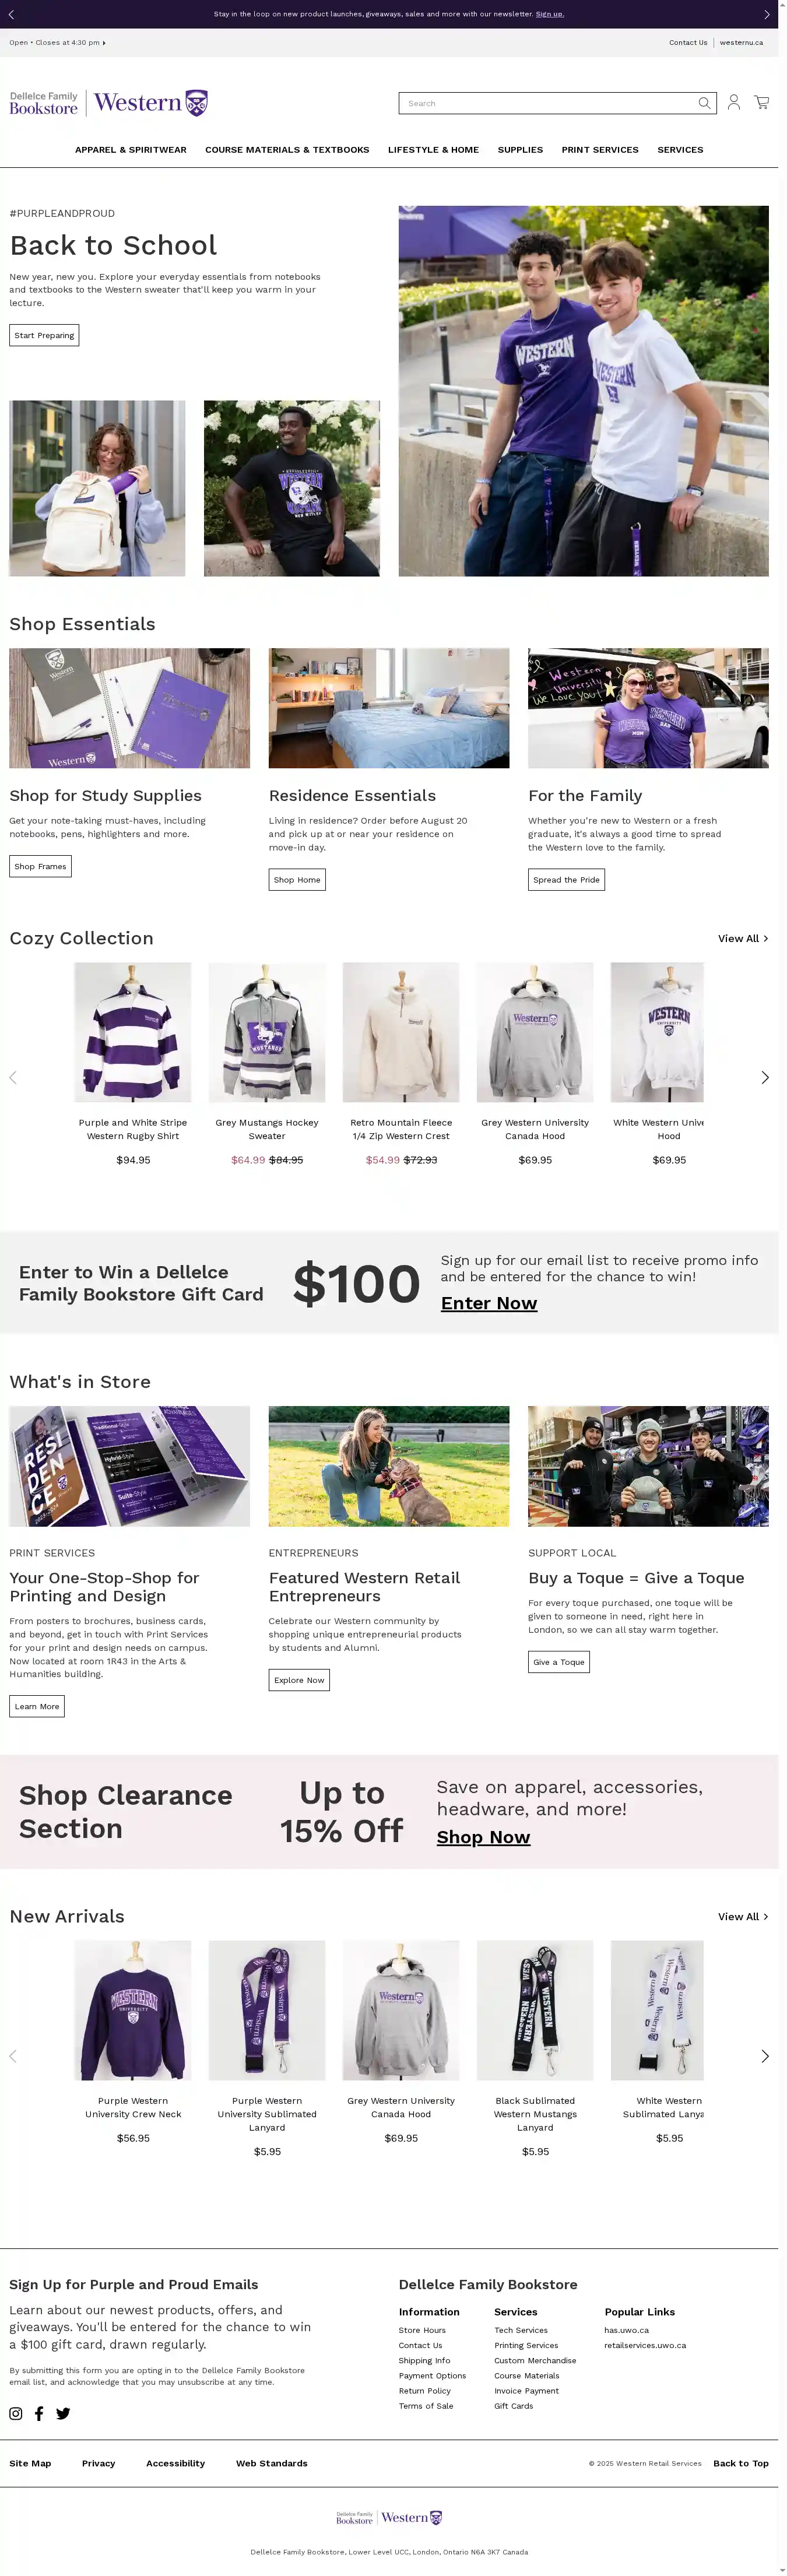This screenshot has height=2576, width=787.
Task: Open Apparel & Spiritwear menu
Action: tap(131, 150)
